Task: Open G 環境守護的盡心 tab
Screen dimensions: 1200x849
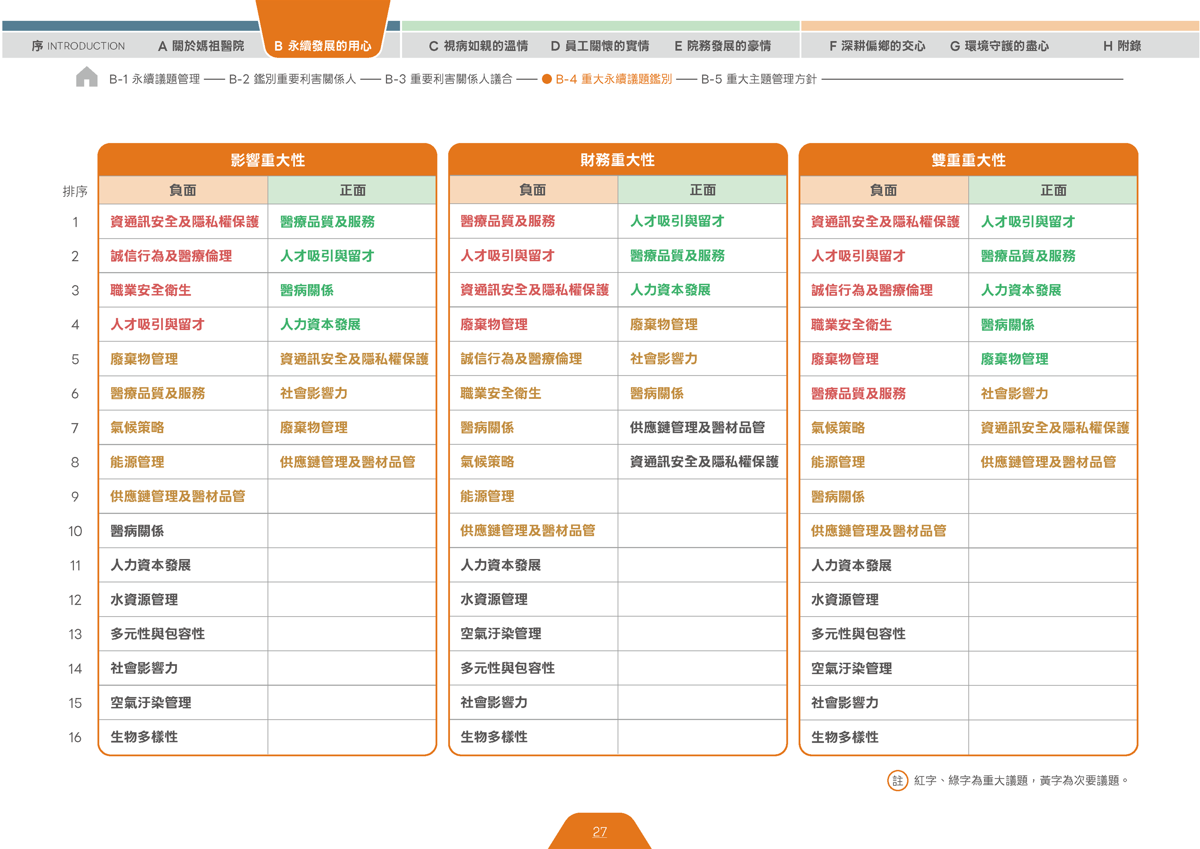Action: click(x=999, y=46)
